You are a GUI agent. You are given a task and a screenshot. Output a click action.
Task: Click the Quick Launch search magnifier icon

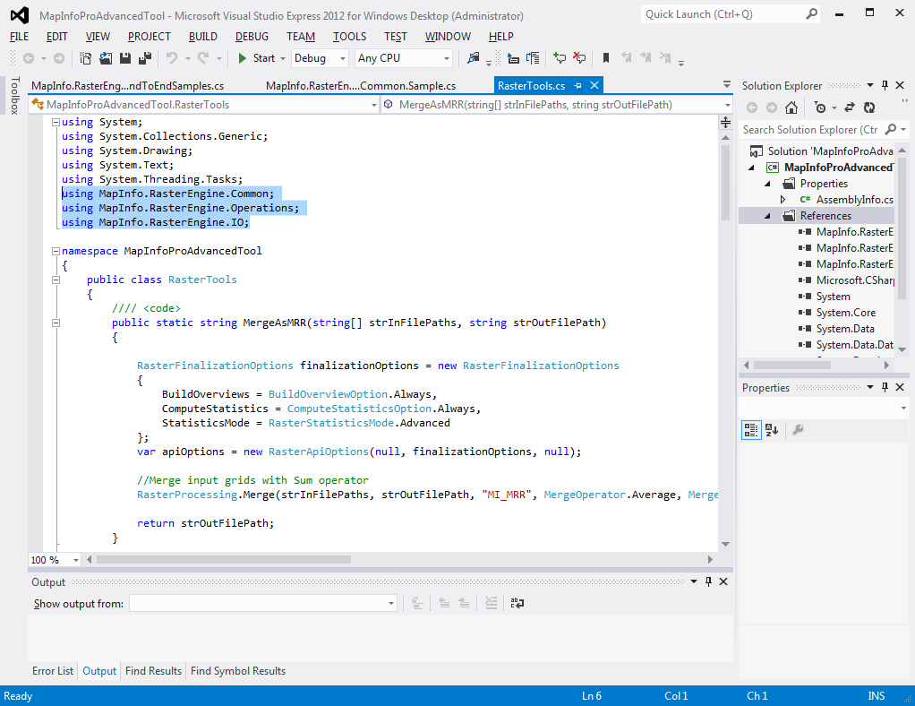click(x=811, y=14)
